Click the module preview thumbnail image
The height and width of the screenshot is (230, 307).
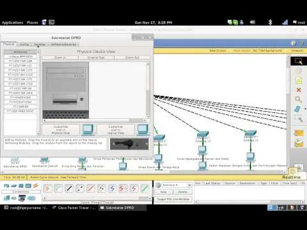pyautogui.click(x=129, y=144)
